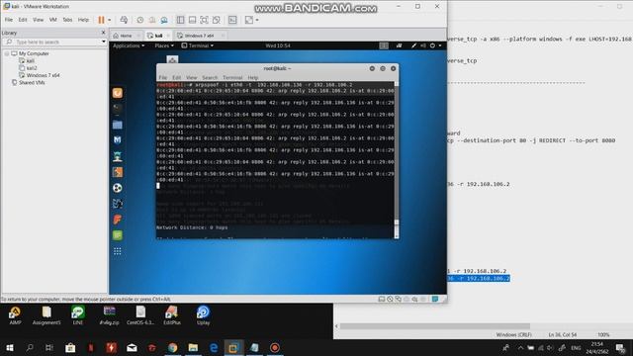Open File Explorer from the taskbar
The image size is (633, 356).
point(193,347)
